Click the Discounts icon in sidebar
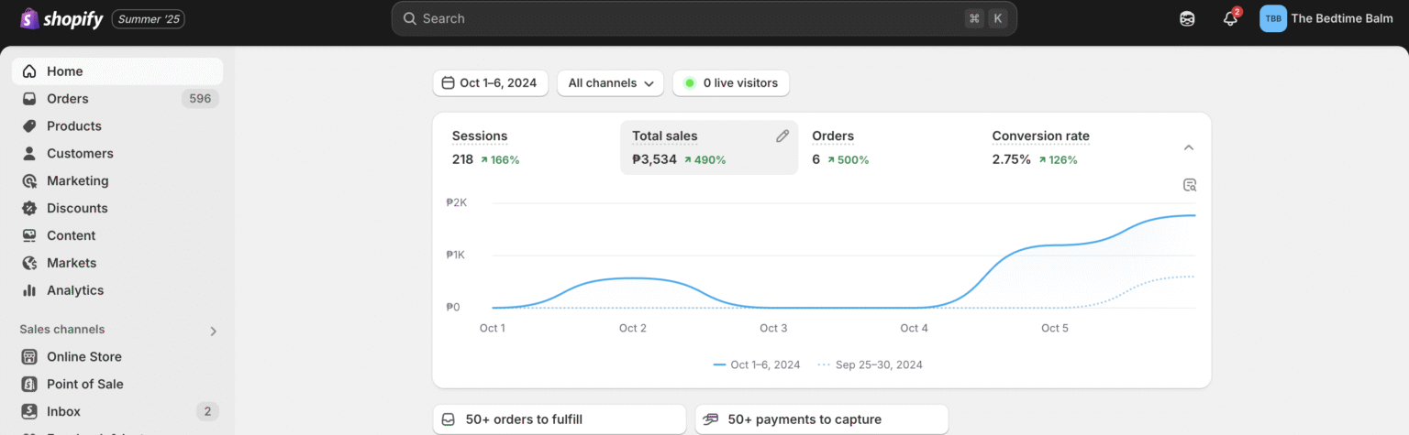Viewport: 1409px width, 435px height. click(29, 209)
